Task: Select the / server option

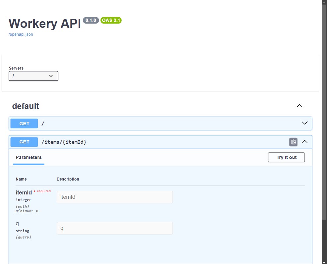Action: pos(33,76)
